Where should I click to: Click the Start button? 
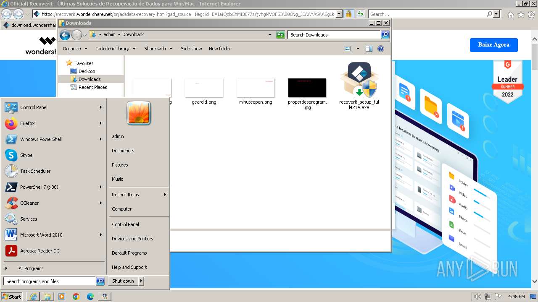pos(12,297)
